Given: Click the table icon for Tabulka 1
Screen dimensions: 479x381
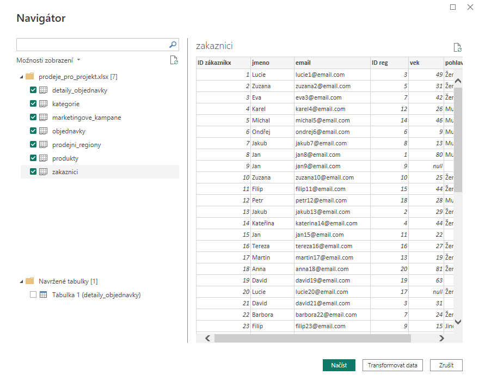Looking at the screenshot, I should click(44, 294).
